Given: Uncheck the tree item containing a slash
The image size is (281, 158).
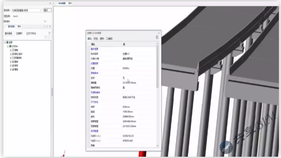Looking at the screenshot, I should [x=13, y=54].
